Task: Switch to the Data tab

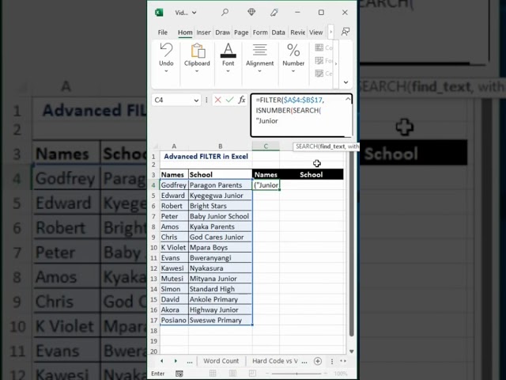Action: click(278, 32)
